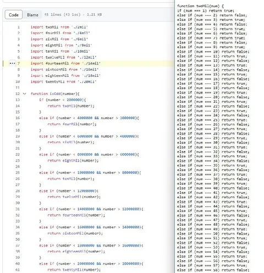Image resolution: width=264 pixels, height=273 pixels.
Task: Click 'if (num === 1) return true;' line
Action: coord(206,10)
